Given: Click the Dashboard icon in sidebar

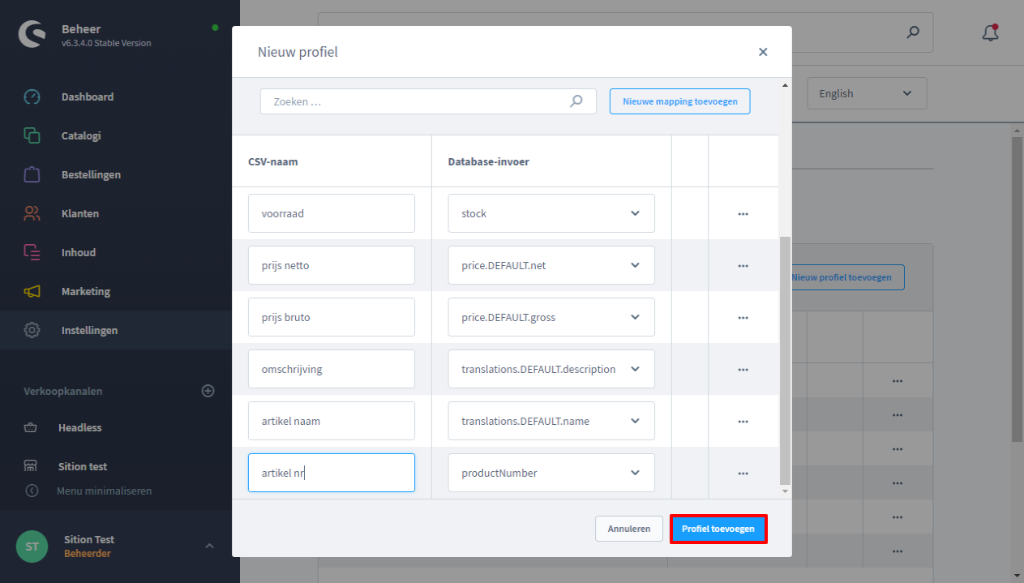Looking at the screenshot, I should [32, 96].
